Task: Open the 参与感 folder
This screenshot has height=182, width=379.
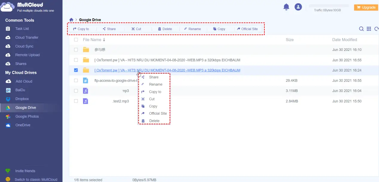Action: [x=100, y=50]
